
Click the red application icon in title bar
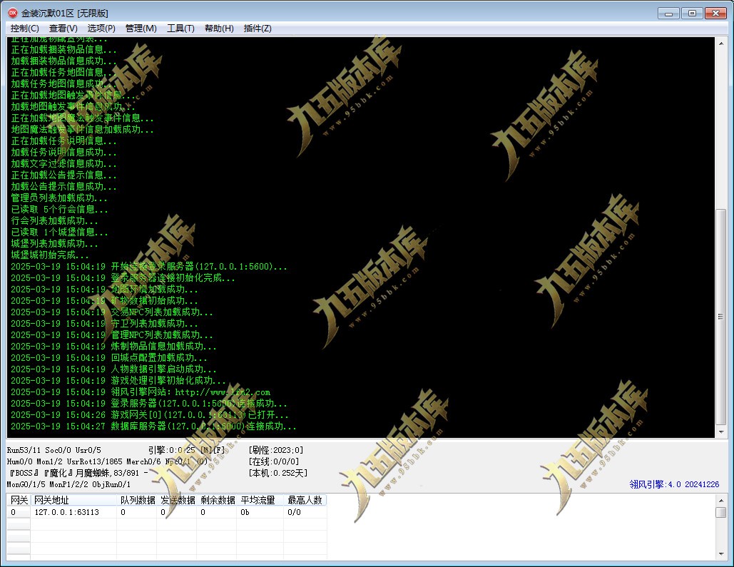(13, 13)
